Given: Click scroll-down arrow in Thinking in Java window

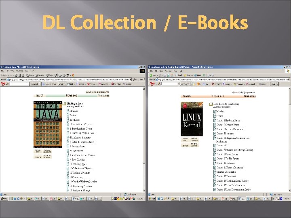Looking at the screenshot, I should click(144, 191).
